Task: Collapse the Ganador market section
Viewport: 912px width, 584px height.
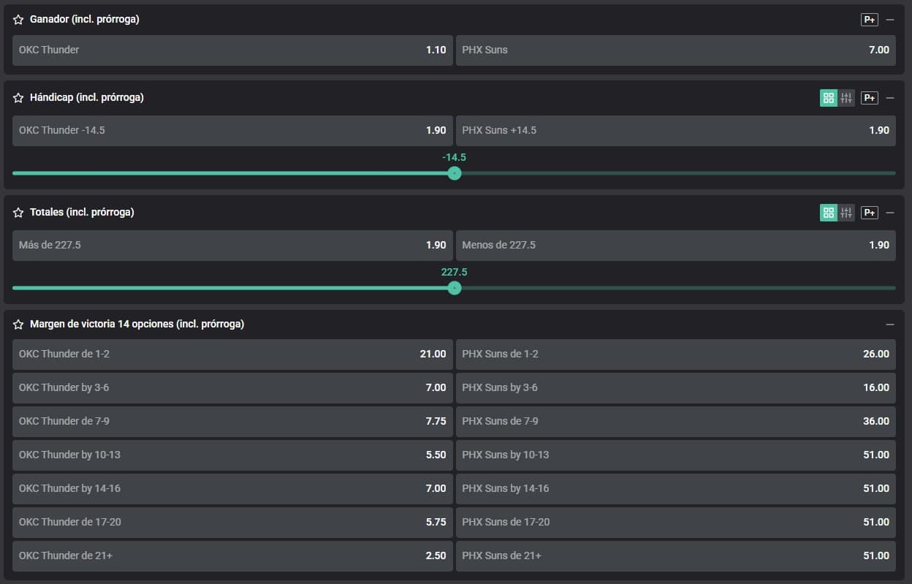Action: point(889,20)
